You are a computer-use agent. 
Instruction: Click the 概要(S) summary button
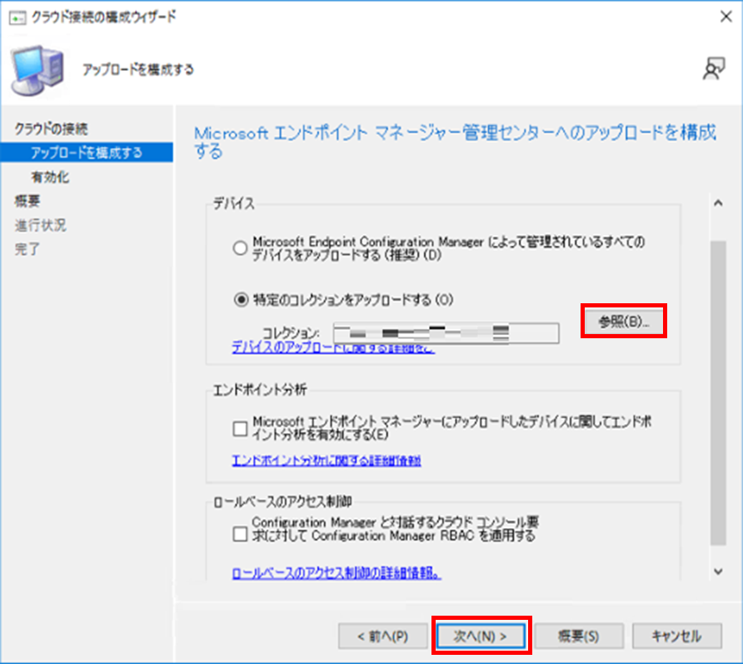579,636
